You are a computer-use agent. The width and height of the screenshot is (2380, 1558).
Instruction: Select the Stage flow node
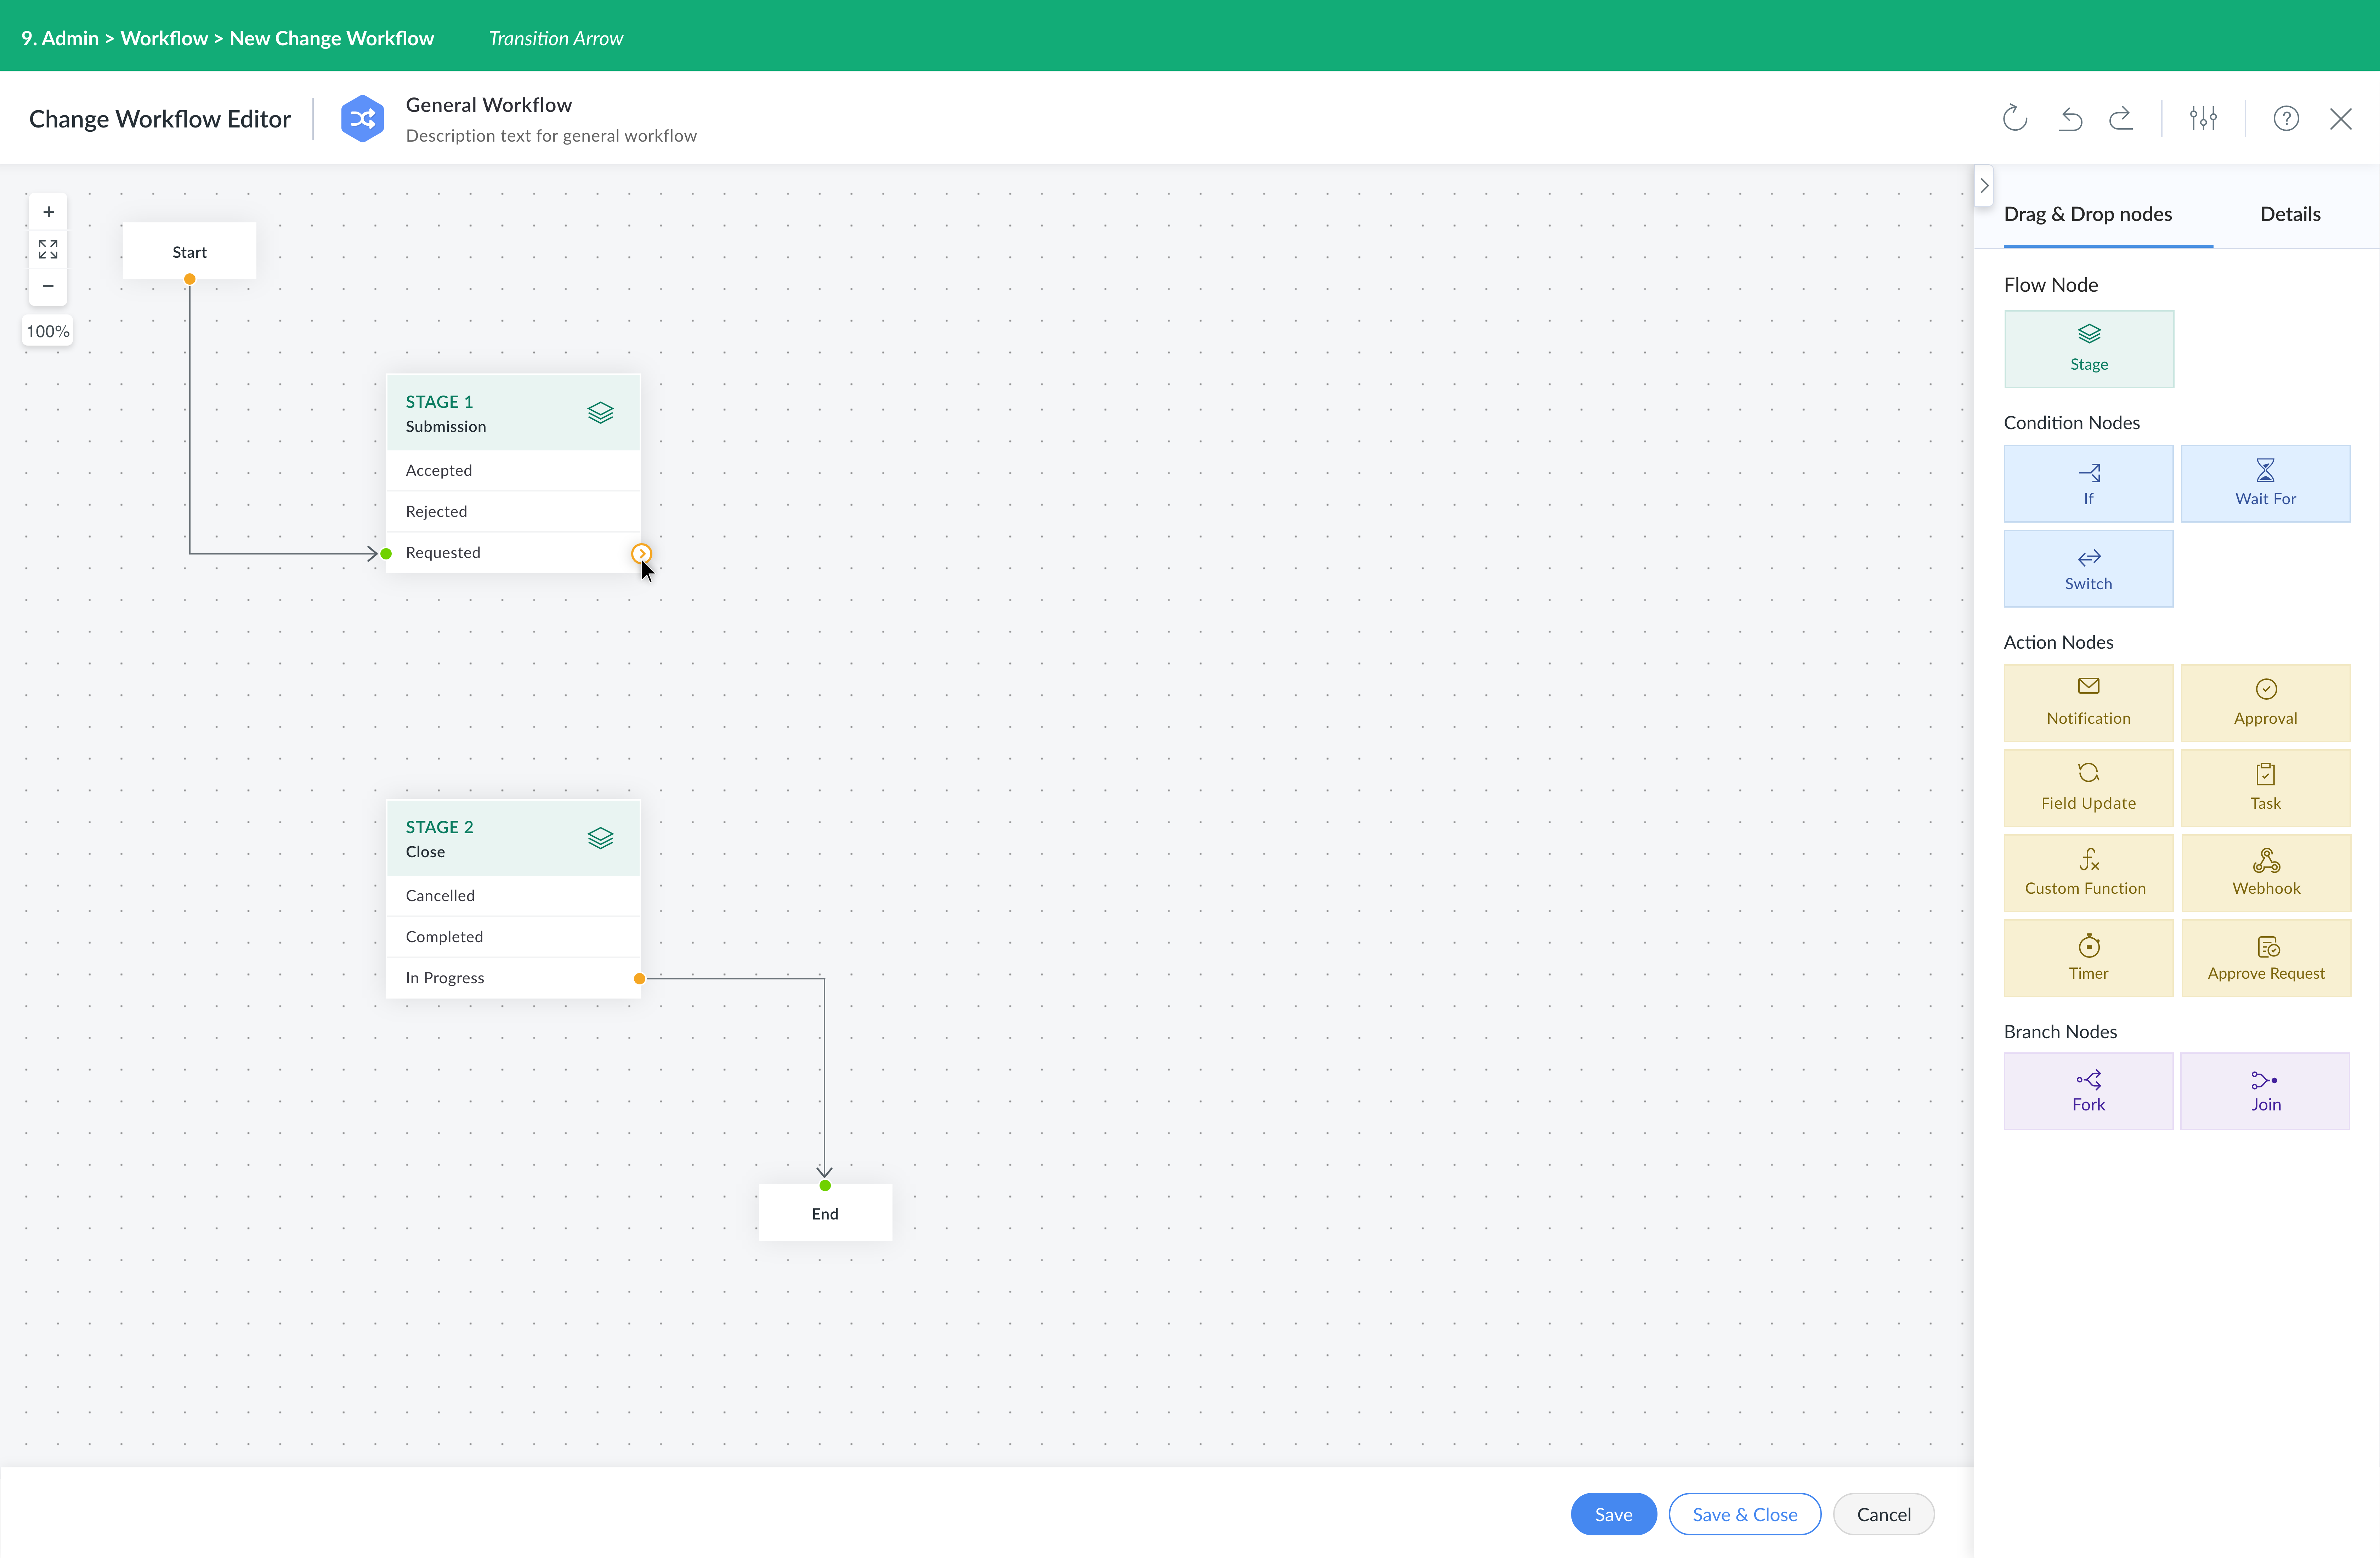pos(2088,348)
